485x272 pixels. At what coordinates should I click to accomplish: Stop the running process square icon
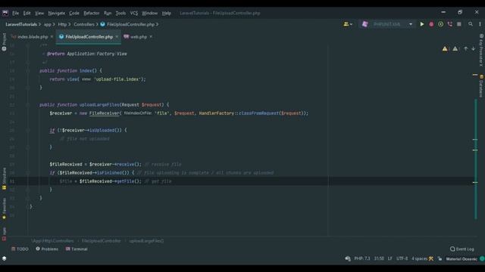point(459,24)
